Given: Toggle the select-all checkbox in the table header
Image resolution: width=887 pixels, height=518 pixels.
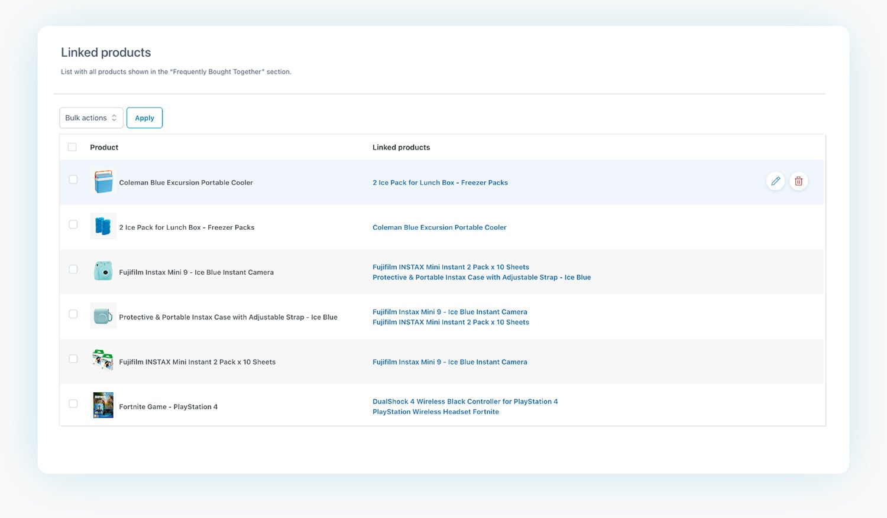Looking at the screenshot, I should [72, 146].
